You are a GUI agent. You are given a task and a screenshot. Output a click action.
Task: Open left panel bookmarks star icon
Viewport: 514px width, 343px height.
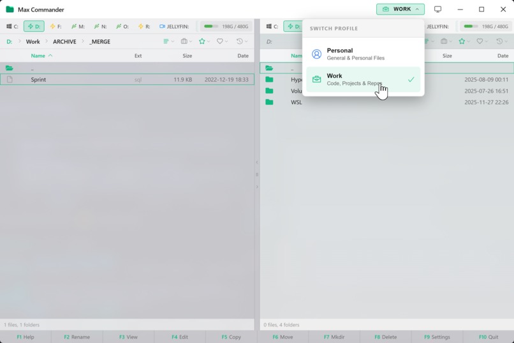click(204, 42)
